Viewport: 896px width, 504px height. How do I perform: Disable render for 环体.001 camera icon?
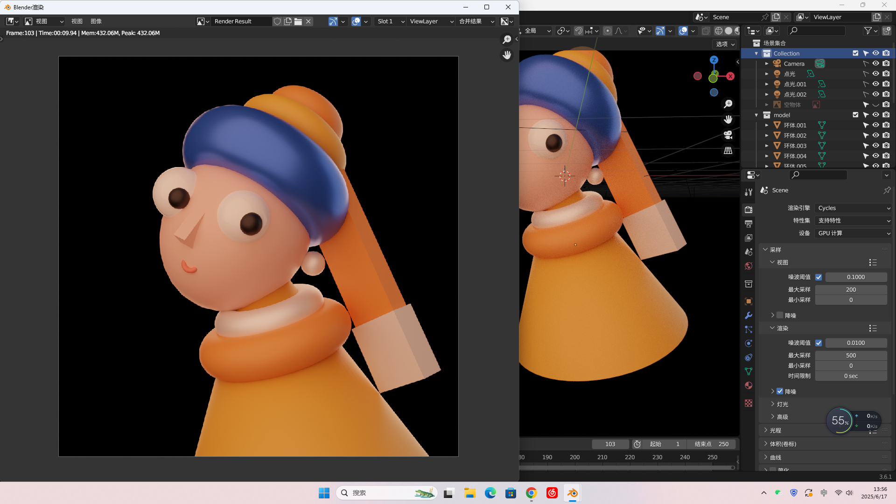tap(886, 125)
